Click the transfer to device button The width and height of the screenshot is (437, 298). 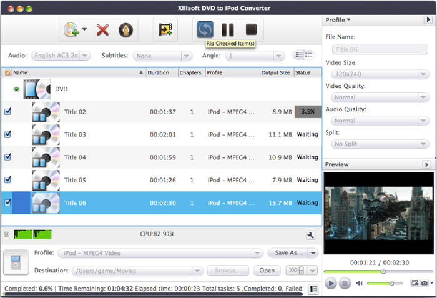pyautogui.click(x=297, y=270)
